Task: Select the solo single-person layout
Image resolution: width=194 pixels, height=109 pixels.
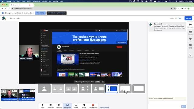Action: point(44,89)
